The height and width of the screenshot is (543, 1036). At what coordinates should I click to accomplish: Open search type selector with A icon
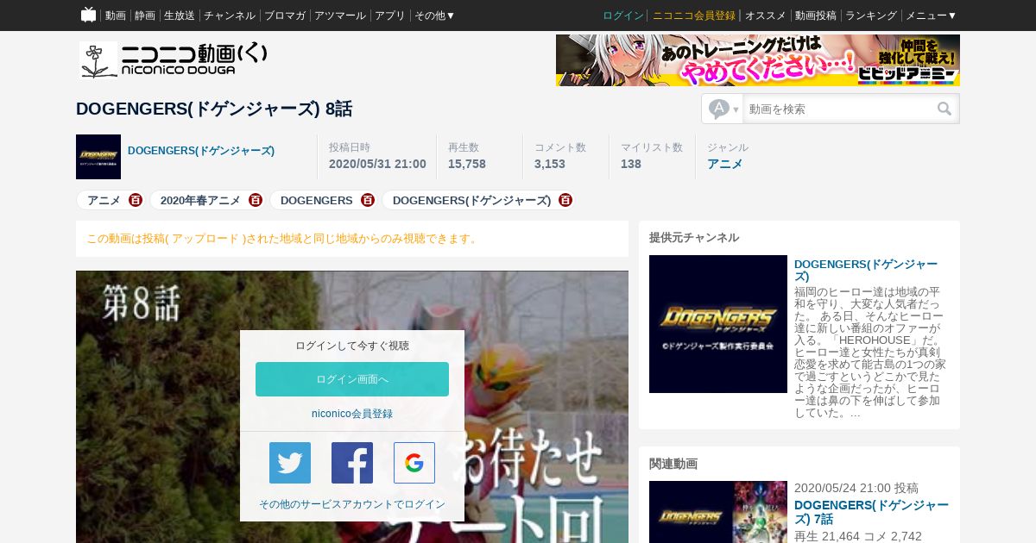tap(723, 109)
